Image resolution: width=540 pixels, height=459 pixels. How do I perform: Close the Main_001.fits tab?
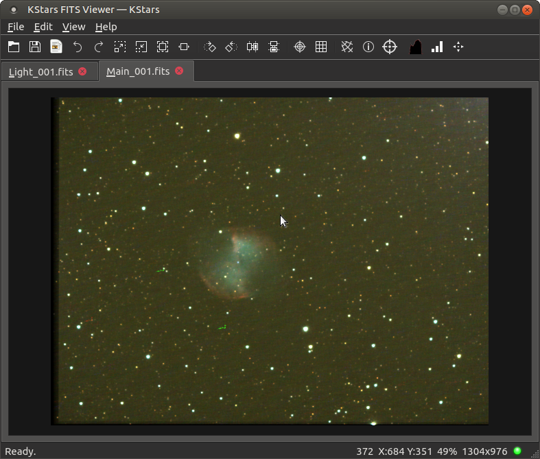(180, 71)
